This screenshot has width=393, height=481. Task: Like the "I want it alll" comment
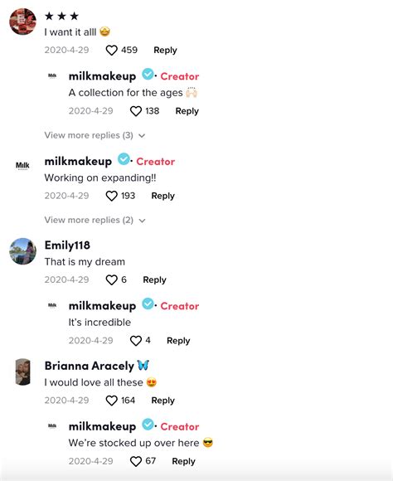pos(111,51)
